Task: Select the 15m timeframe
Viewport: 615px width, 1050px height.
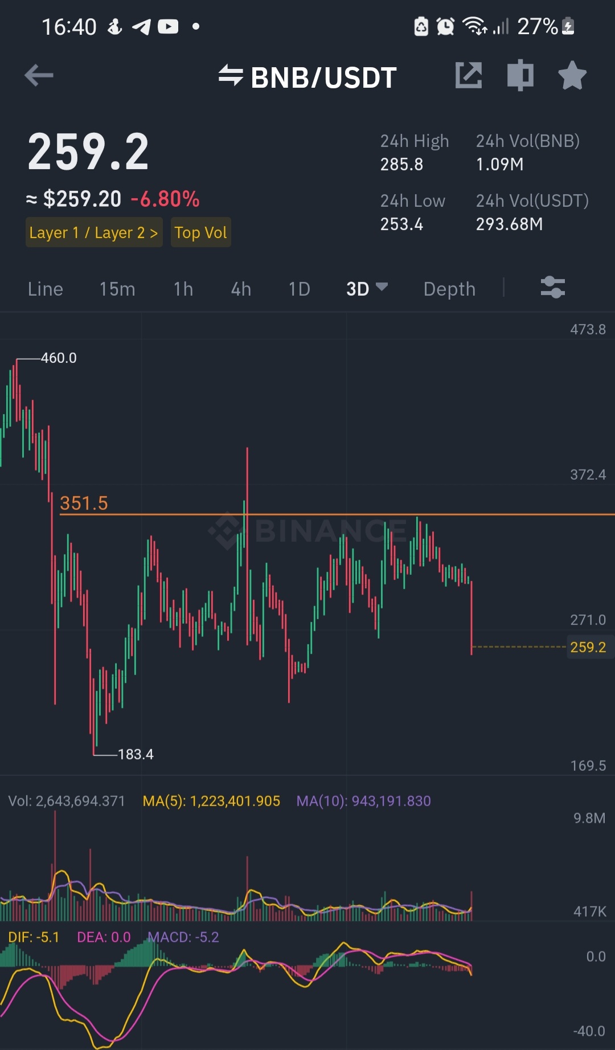Action: click(117, 289)
